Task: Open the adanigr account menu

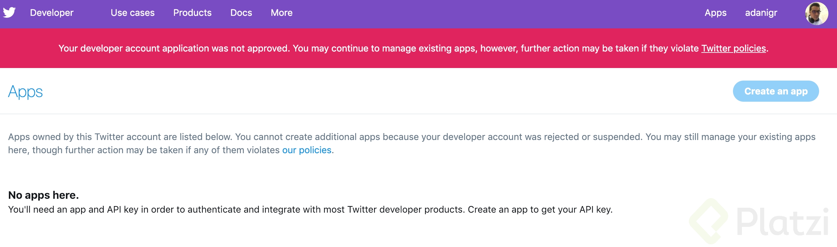Action: click(x=761, y=13)
